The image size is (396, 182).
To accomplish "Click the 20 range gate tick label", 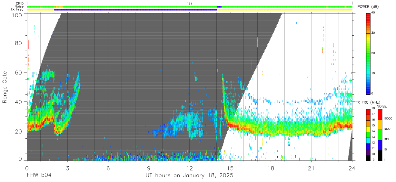I will click(19, 131).
